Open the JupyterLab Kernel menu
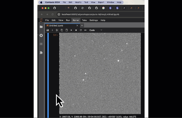 [x=76, y=20]
